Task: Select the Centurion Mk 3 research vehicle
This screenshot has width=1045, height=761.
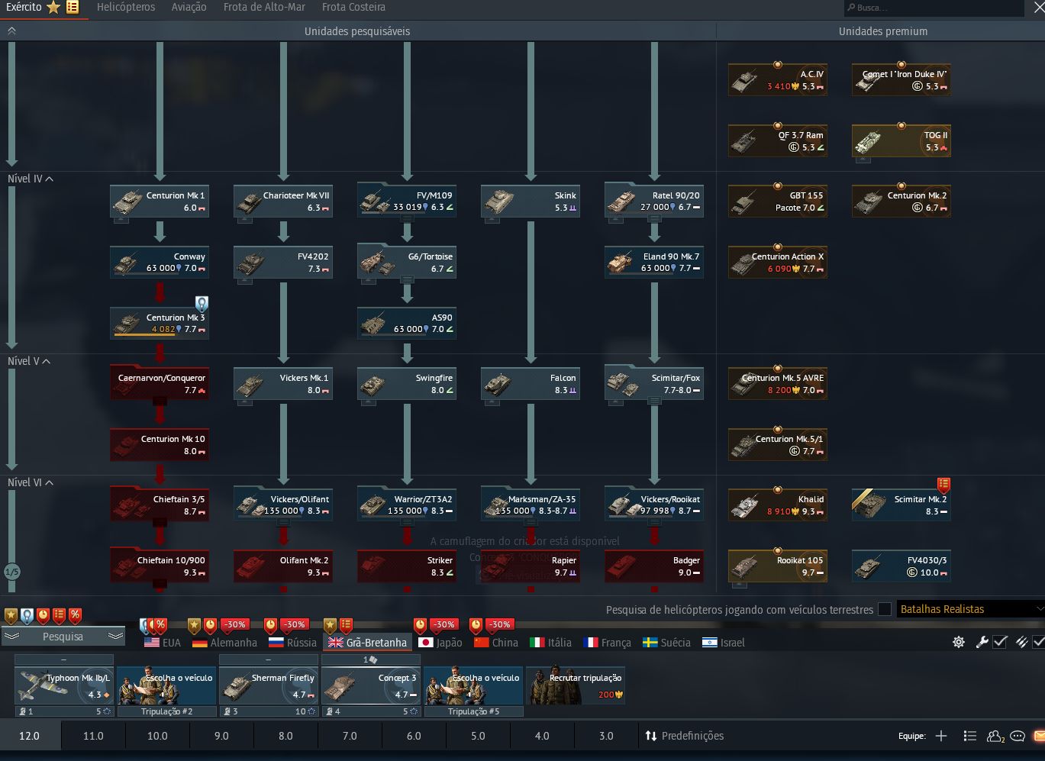Action: [x=160, y=323]
